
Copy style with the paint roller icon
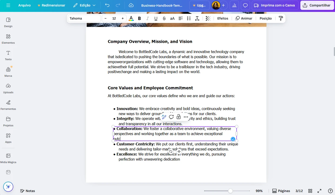click(281, 18)
